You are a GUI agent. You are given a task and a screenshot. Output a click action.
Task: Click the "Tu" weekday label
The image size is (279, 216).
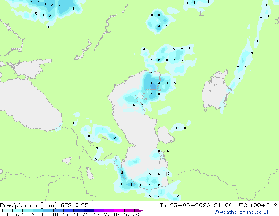point(163,205)
